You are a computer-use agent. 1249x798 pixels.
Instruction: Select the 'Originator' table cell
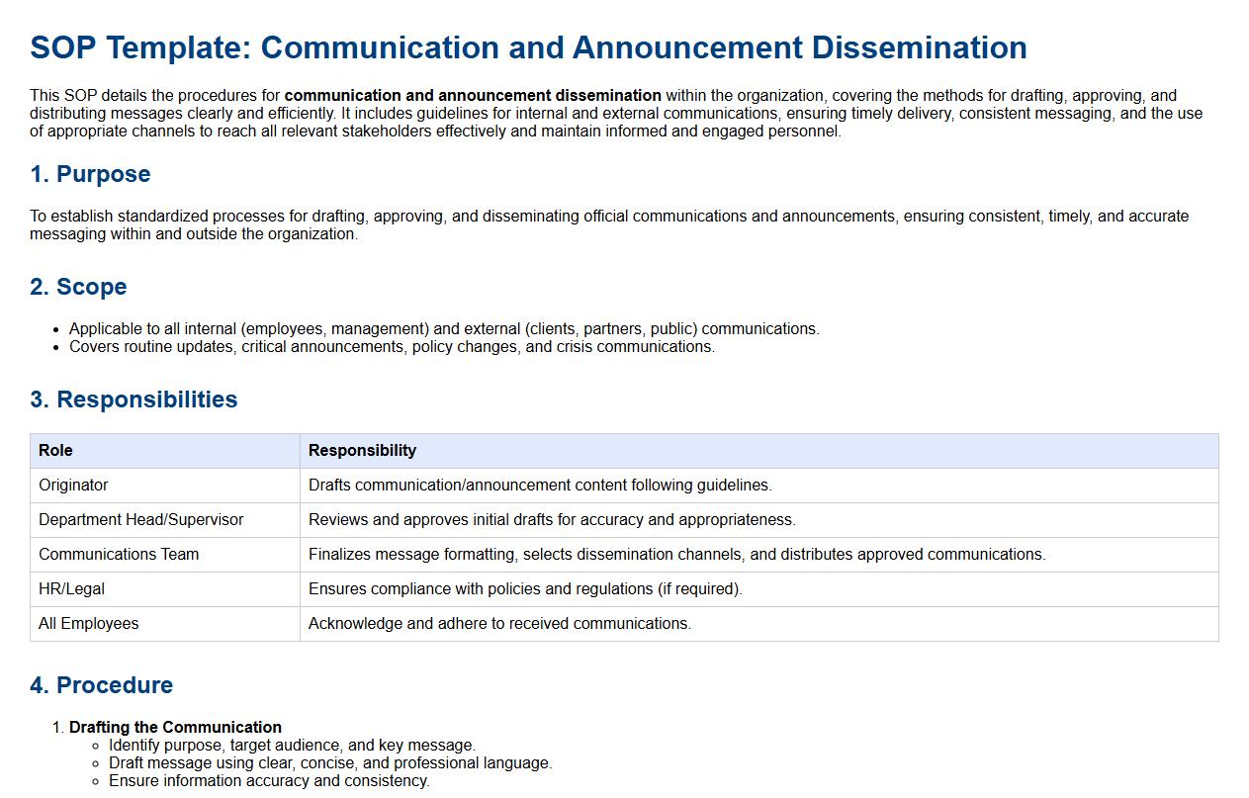pyautogui.click(x=73, y=486)
